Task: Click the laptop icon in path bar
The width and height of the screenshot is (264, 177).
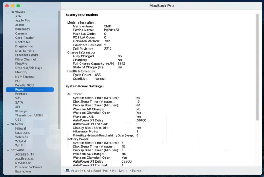Action: pos(68,170)
